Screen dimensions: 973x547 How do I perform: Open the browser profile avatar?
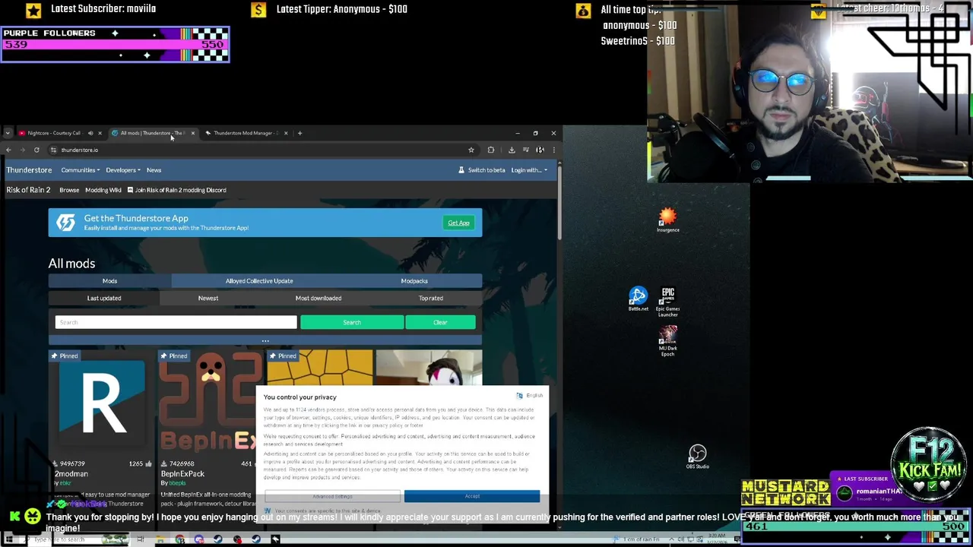pos(540,150)
